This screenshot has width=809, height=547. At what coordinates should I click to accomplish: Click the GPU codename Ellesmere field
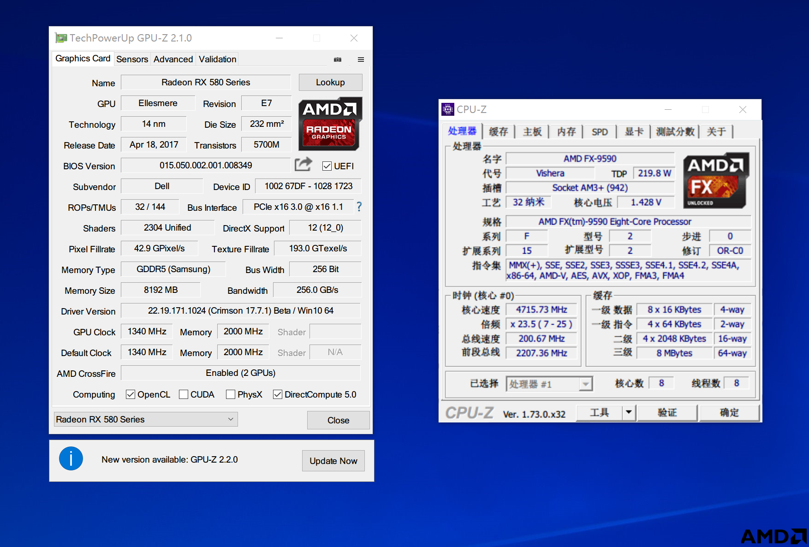coord(158,103)
